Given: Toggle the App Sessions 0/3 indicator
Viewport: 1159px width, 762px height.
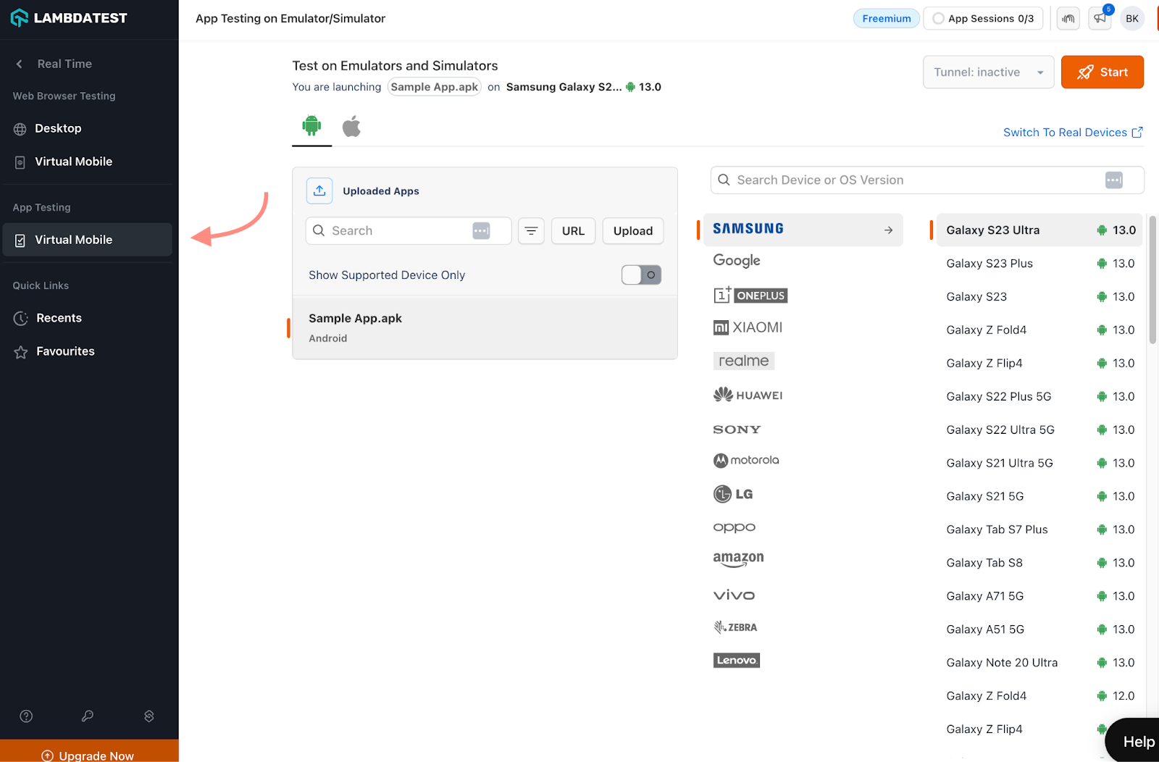Looking at the screenshot, I should click(x=983, y=19).
